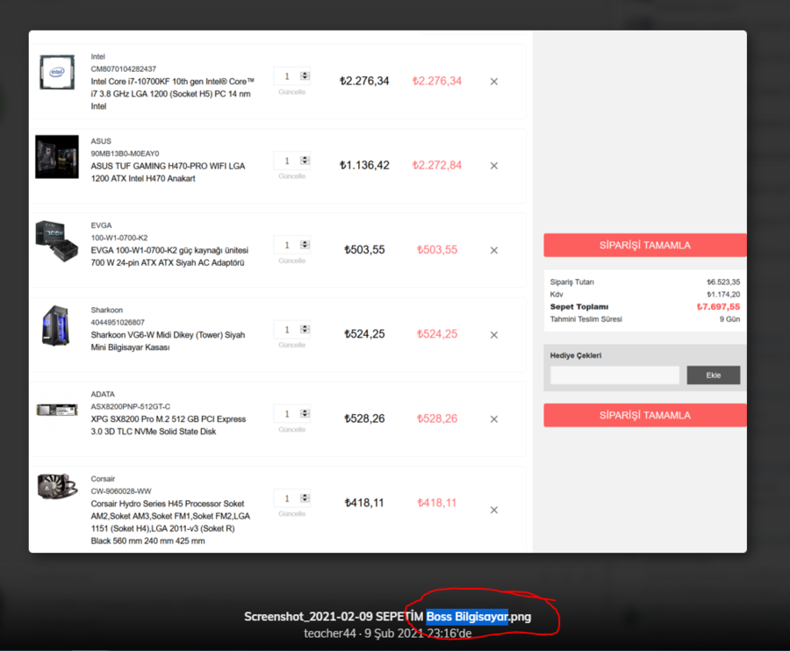The image size is (790, 651).
Task: Click the EVGA power supply thumbnail
Action: (57, 241)
